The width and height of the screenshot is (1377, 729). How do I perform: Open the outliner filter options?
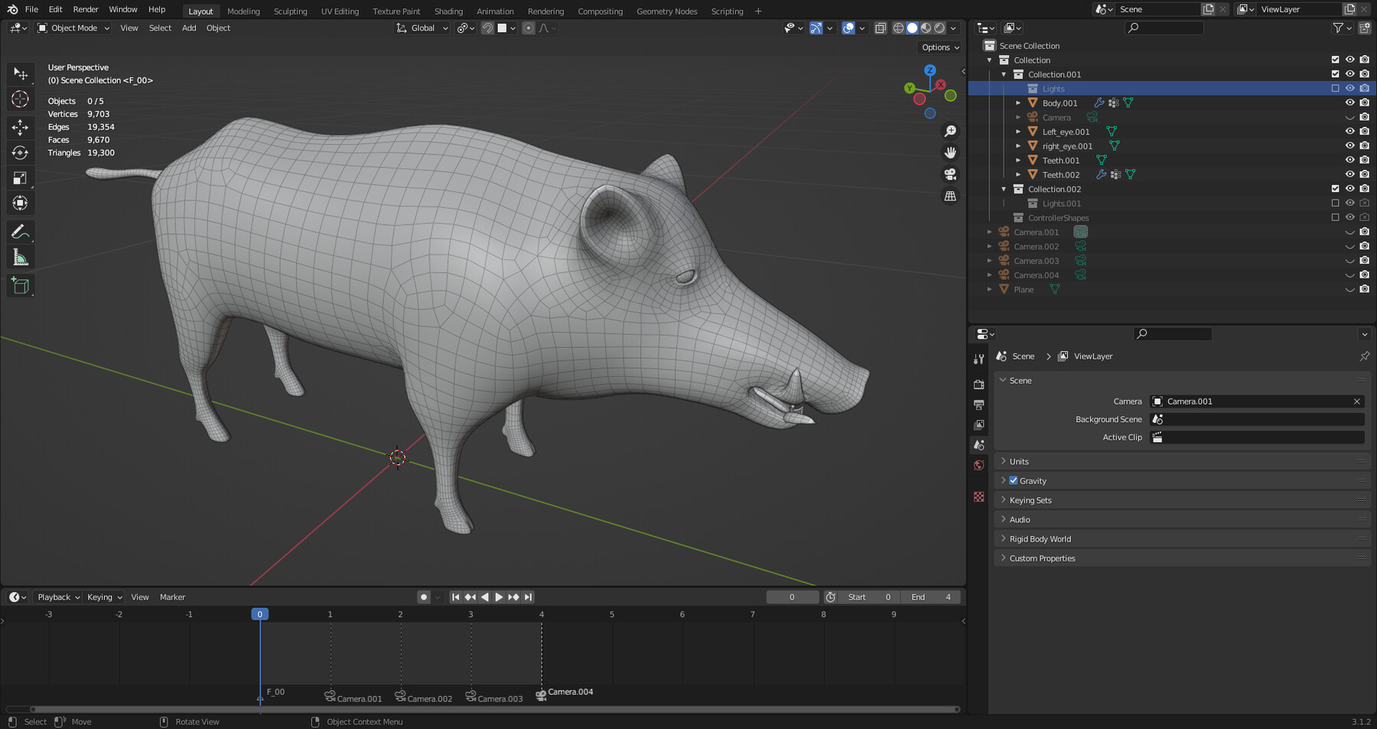[x=1337, y=28]
